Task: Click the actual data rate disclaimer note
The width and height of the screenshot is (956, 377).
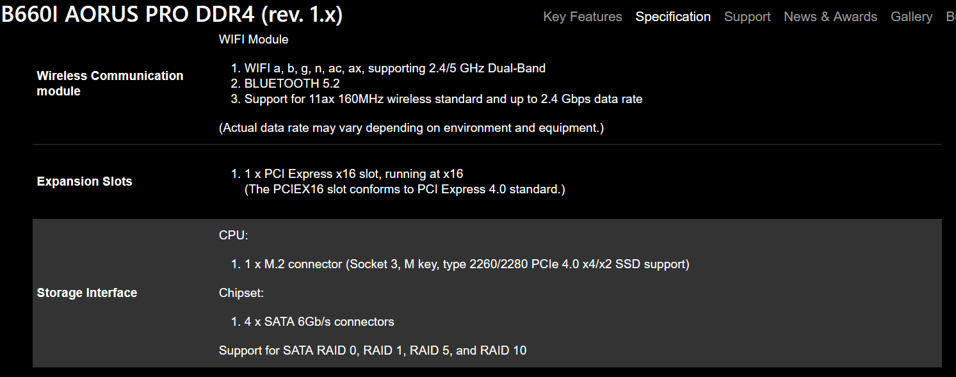Action: [411, 127]
